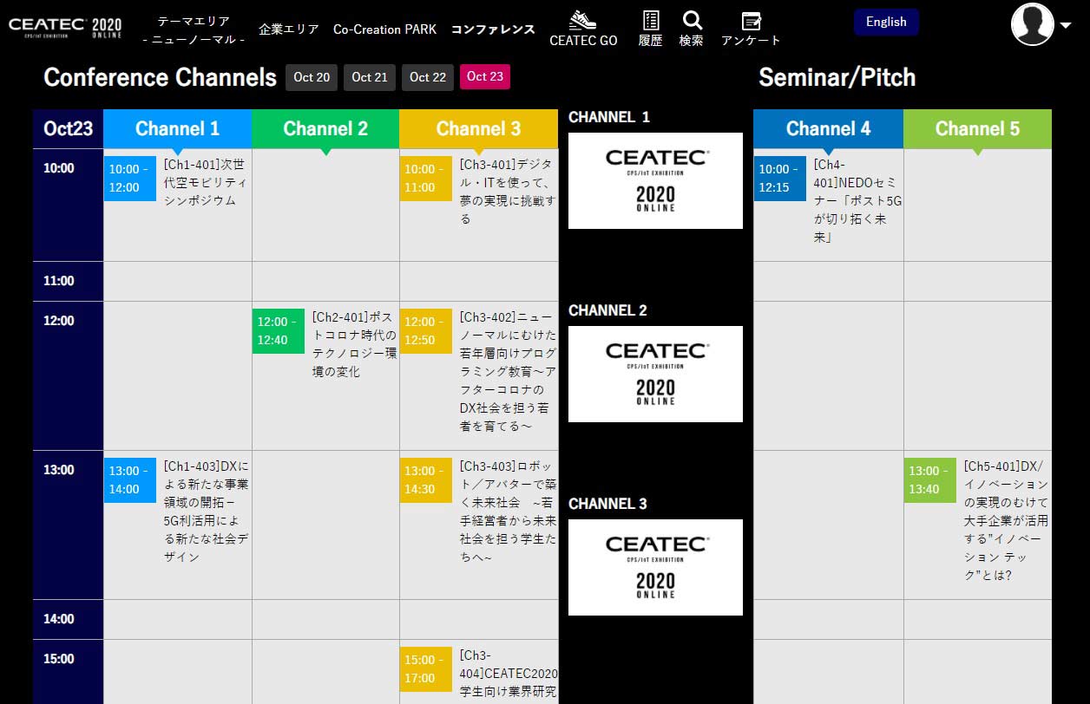Click the 15:00 time row label
This screenshot has height=704, width=1090.
click(59, 659)
